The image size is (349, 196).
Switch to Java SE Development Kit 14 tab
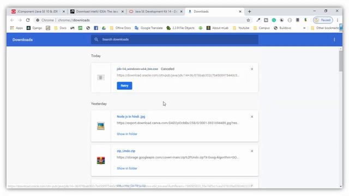coord(156,11)
